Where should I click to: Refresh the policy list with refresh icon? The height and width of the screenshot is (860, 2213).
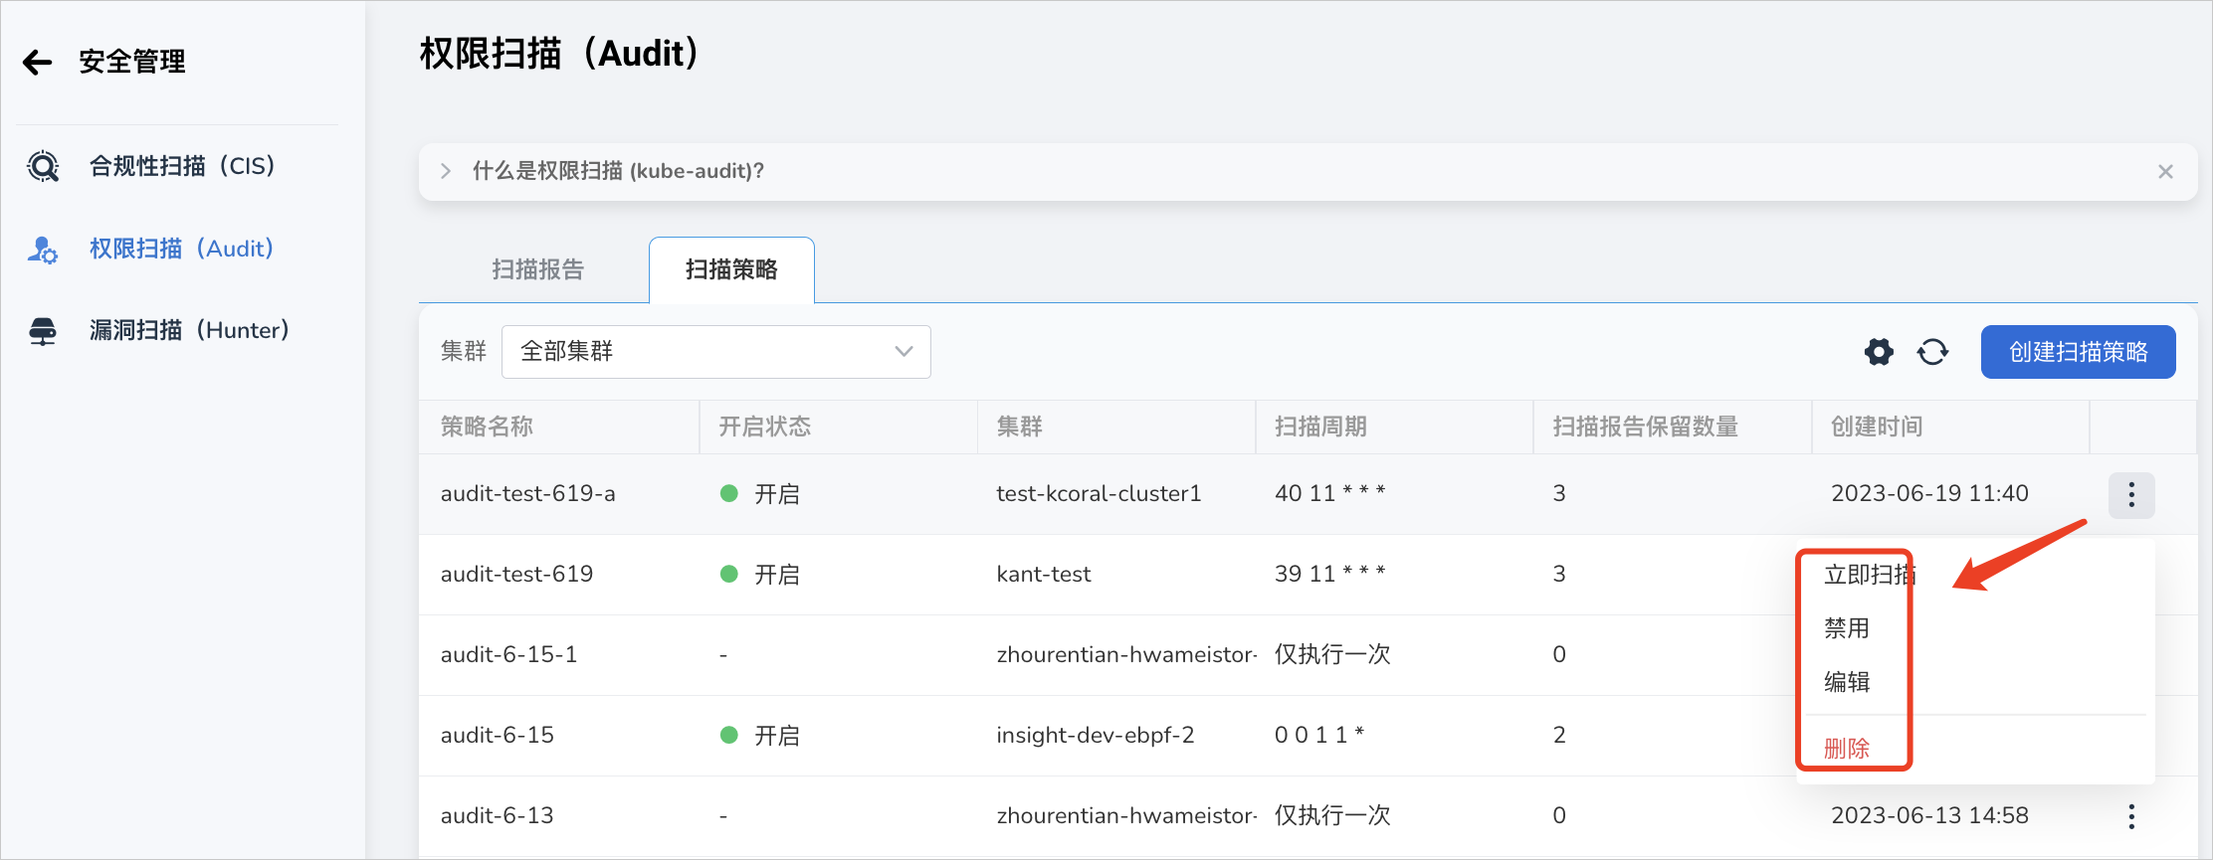click(x=1932, y=352)
